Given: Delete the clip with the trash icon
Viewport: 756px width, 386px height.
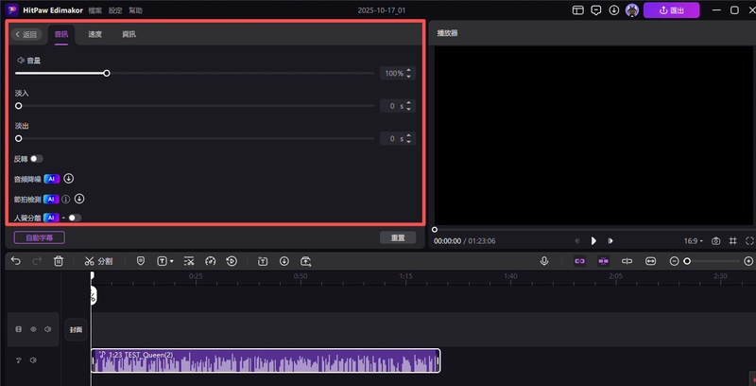Looking at the screenshot, I should (x=59, y=260).
